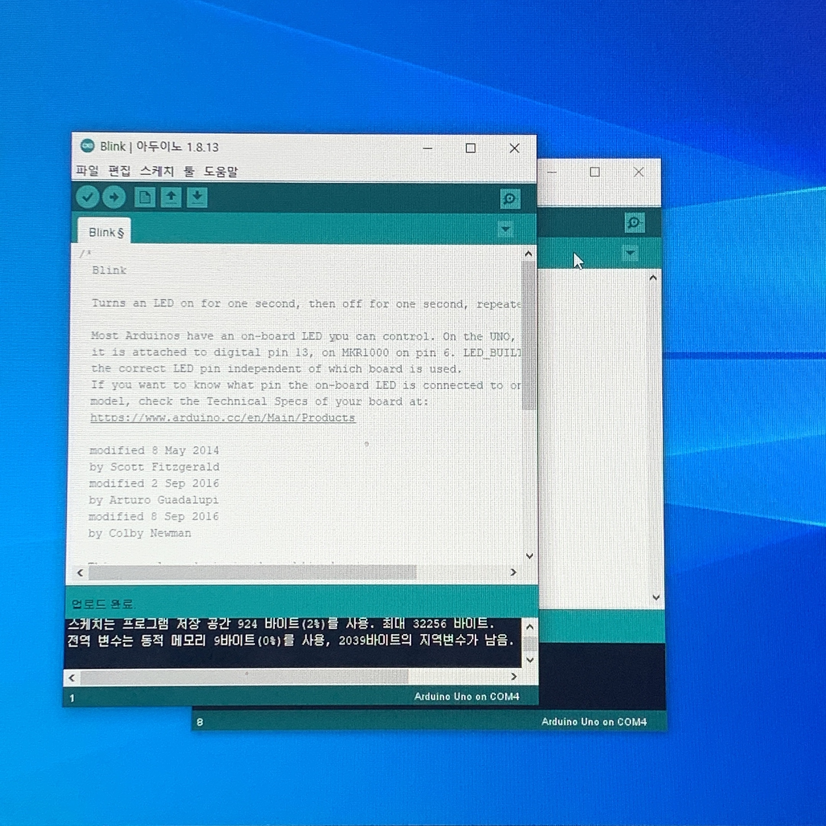Click line number 8 in back window status

(200, 722)
